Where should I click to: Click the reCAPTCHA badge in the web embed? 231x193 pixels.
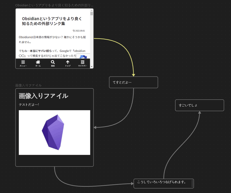tap(83, 56)
